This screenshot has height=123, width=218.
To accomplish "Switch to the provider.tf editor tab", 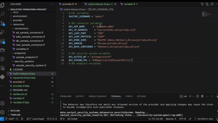I will [x=68, y=4].
